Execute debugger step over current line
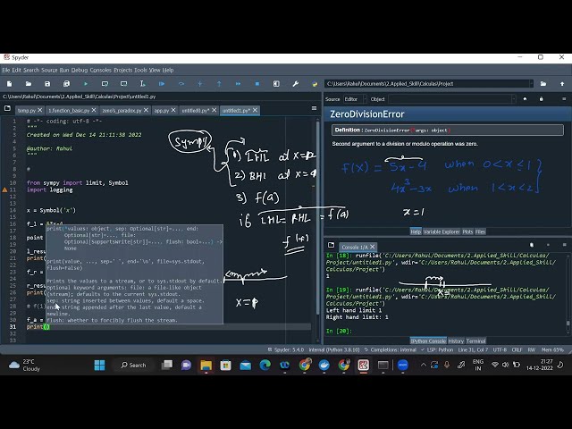Screen dimensions: 572x429 (x=181, y=84)
